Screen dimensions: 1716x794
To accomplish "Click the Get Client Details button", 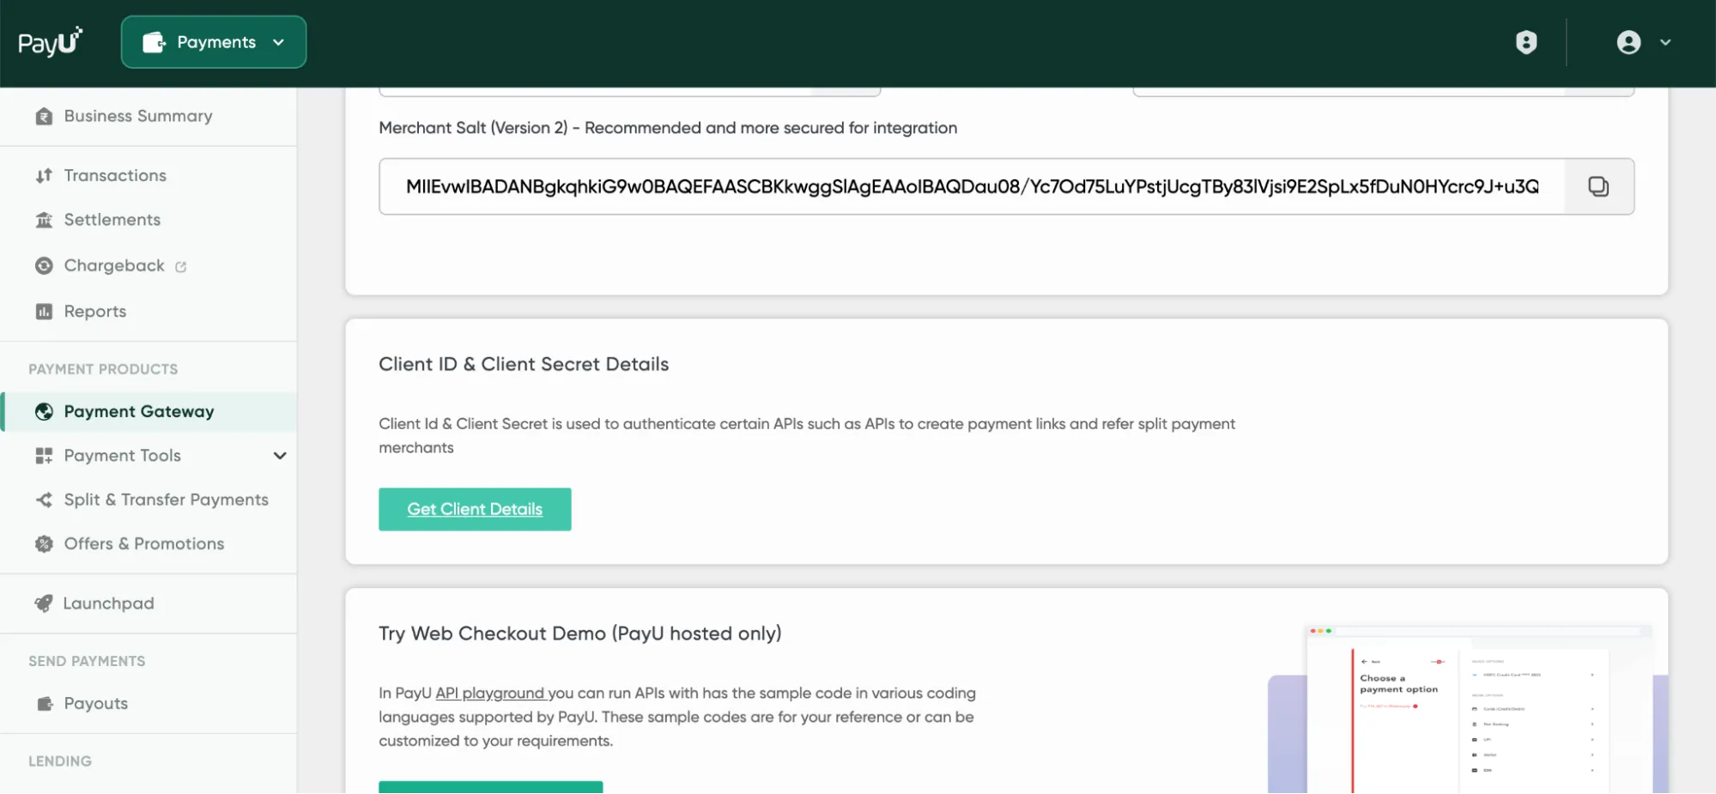I will pos(475,509).
